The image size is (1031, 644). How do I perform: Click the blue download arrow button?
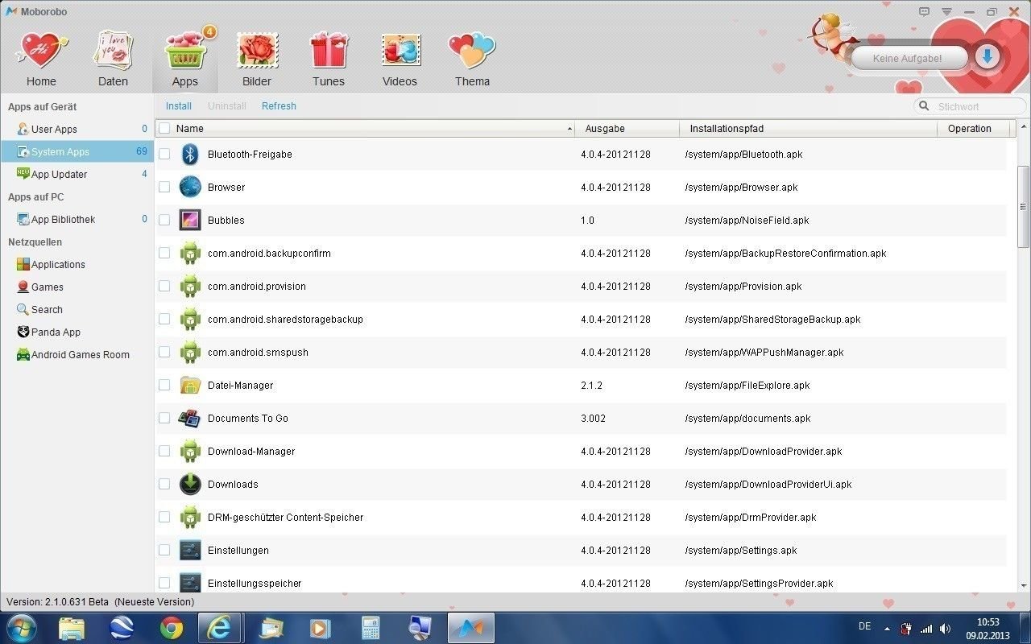click(988, 56)
